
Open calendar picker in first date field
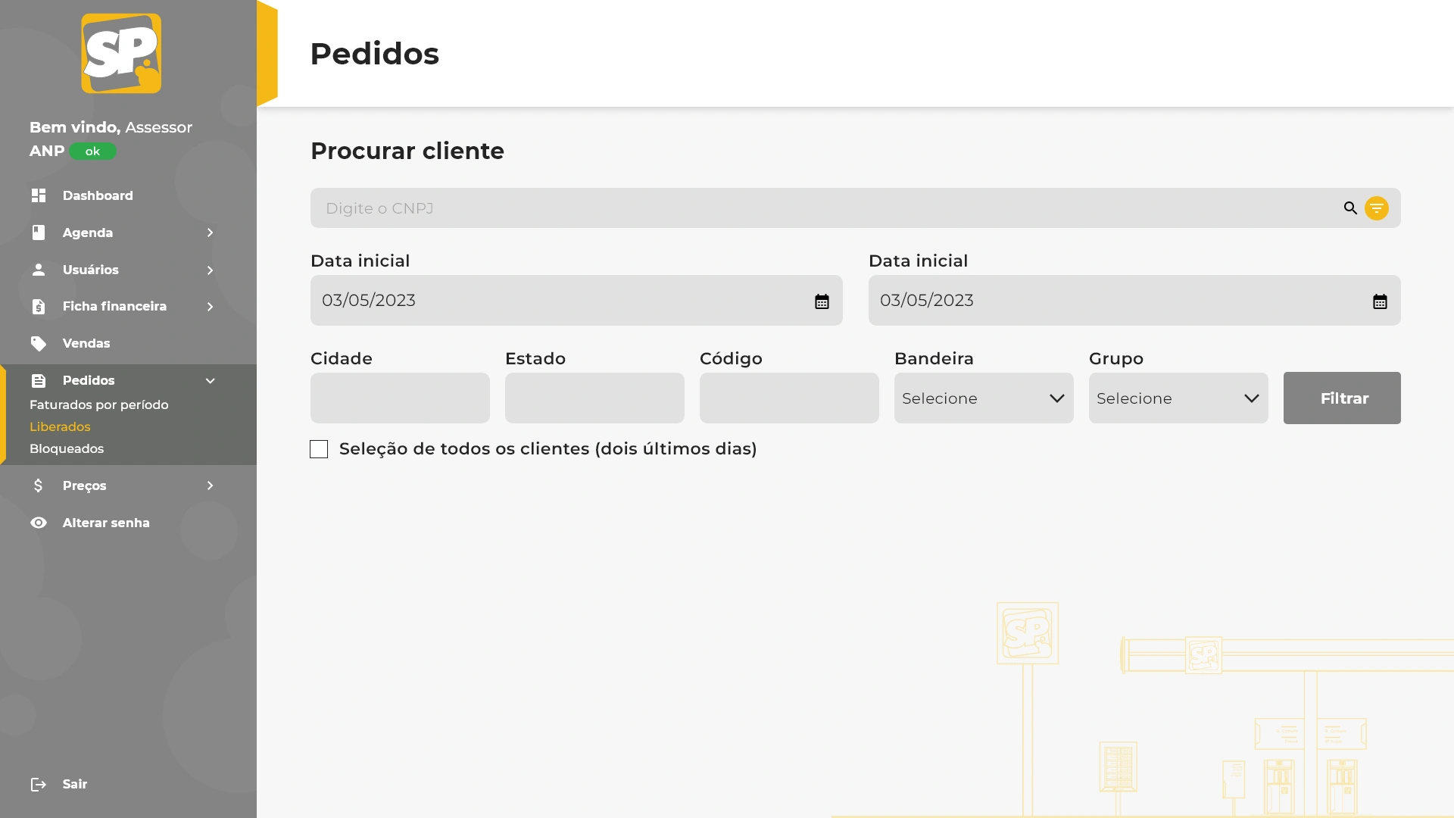click(x=822, y=301)
